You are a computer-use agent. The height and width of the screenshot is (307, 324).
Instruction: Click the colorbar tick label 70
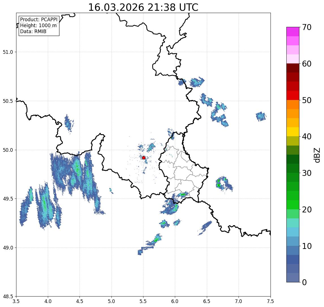pyautogui.click(x=307, y=27)
